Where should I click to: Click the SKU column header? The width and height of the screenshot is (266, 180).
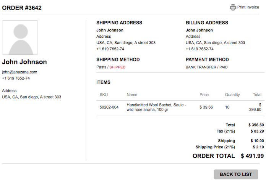click(104, 95)
